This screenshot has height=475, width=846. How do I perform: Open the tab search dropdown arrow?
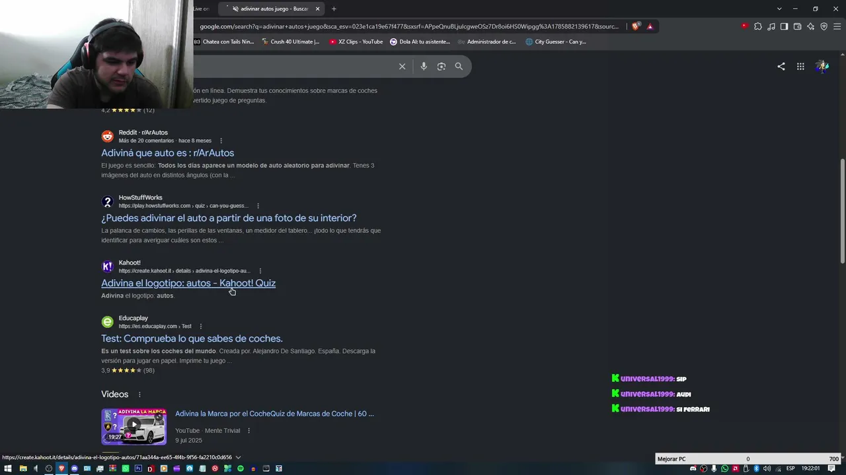click(779, 9)
